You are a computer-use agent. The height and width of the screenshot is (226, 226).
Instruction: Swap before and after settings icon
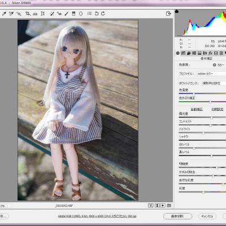pos(157,206)
